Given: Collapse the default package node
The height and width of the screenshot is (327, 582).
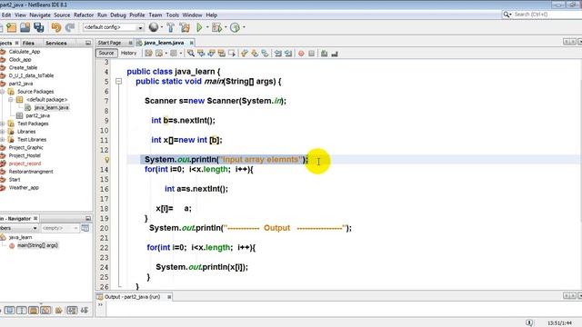Looking at the screenshot, I should coord(10,99).
